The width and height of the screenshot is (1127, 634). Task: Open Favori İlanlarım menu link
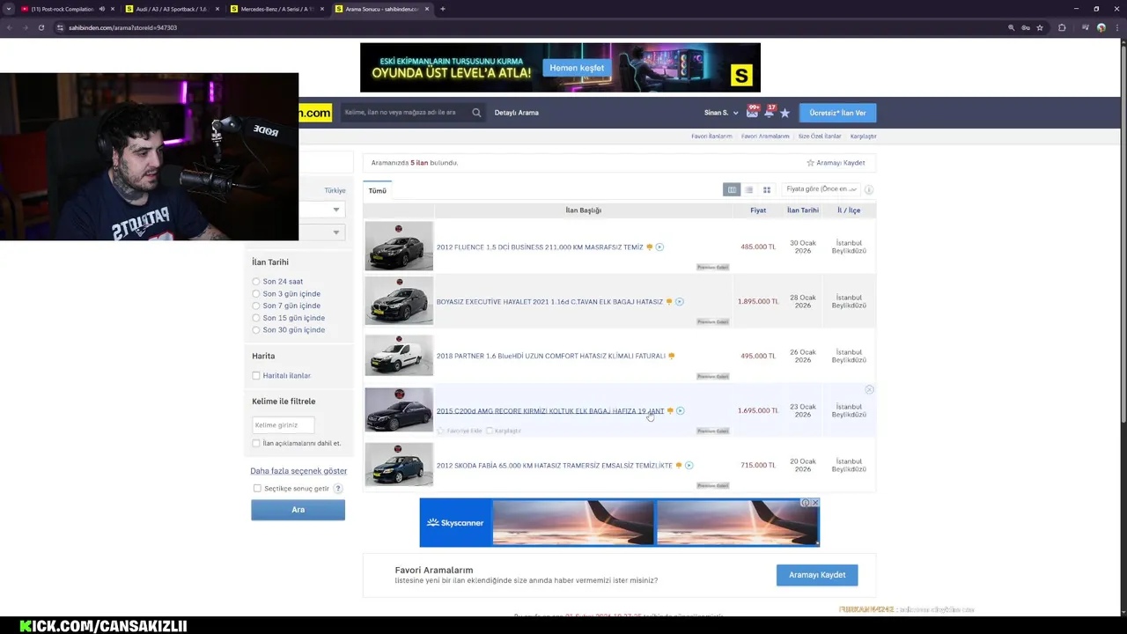(711, 136)
